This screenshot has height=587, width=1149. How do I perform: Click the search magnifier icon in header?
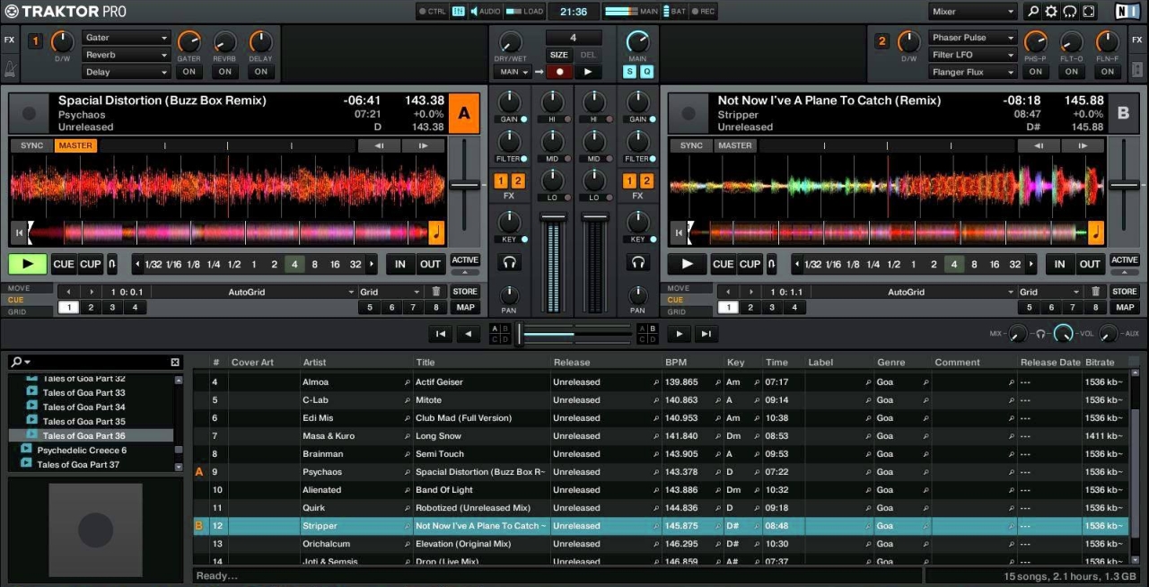coord(1032,12)
